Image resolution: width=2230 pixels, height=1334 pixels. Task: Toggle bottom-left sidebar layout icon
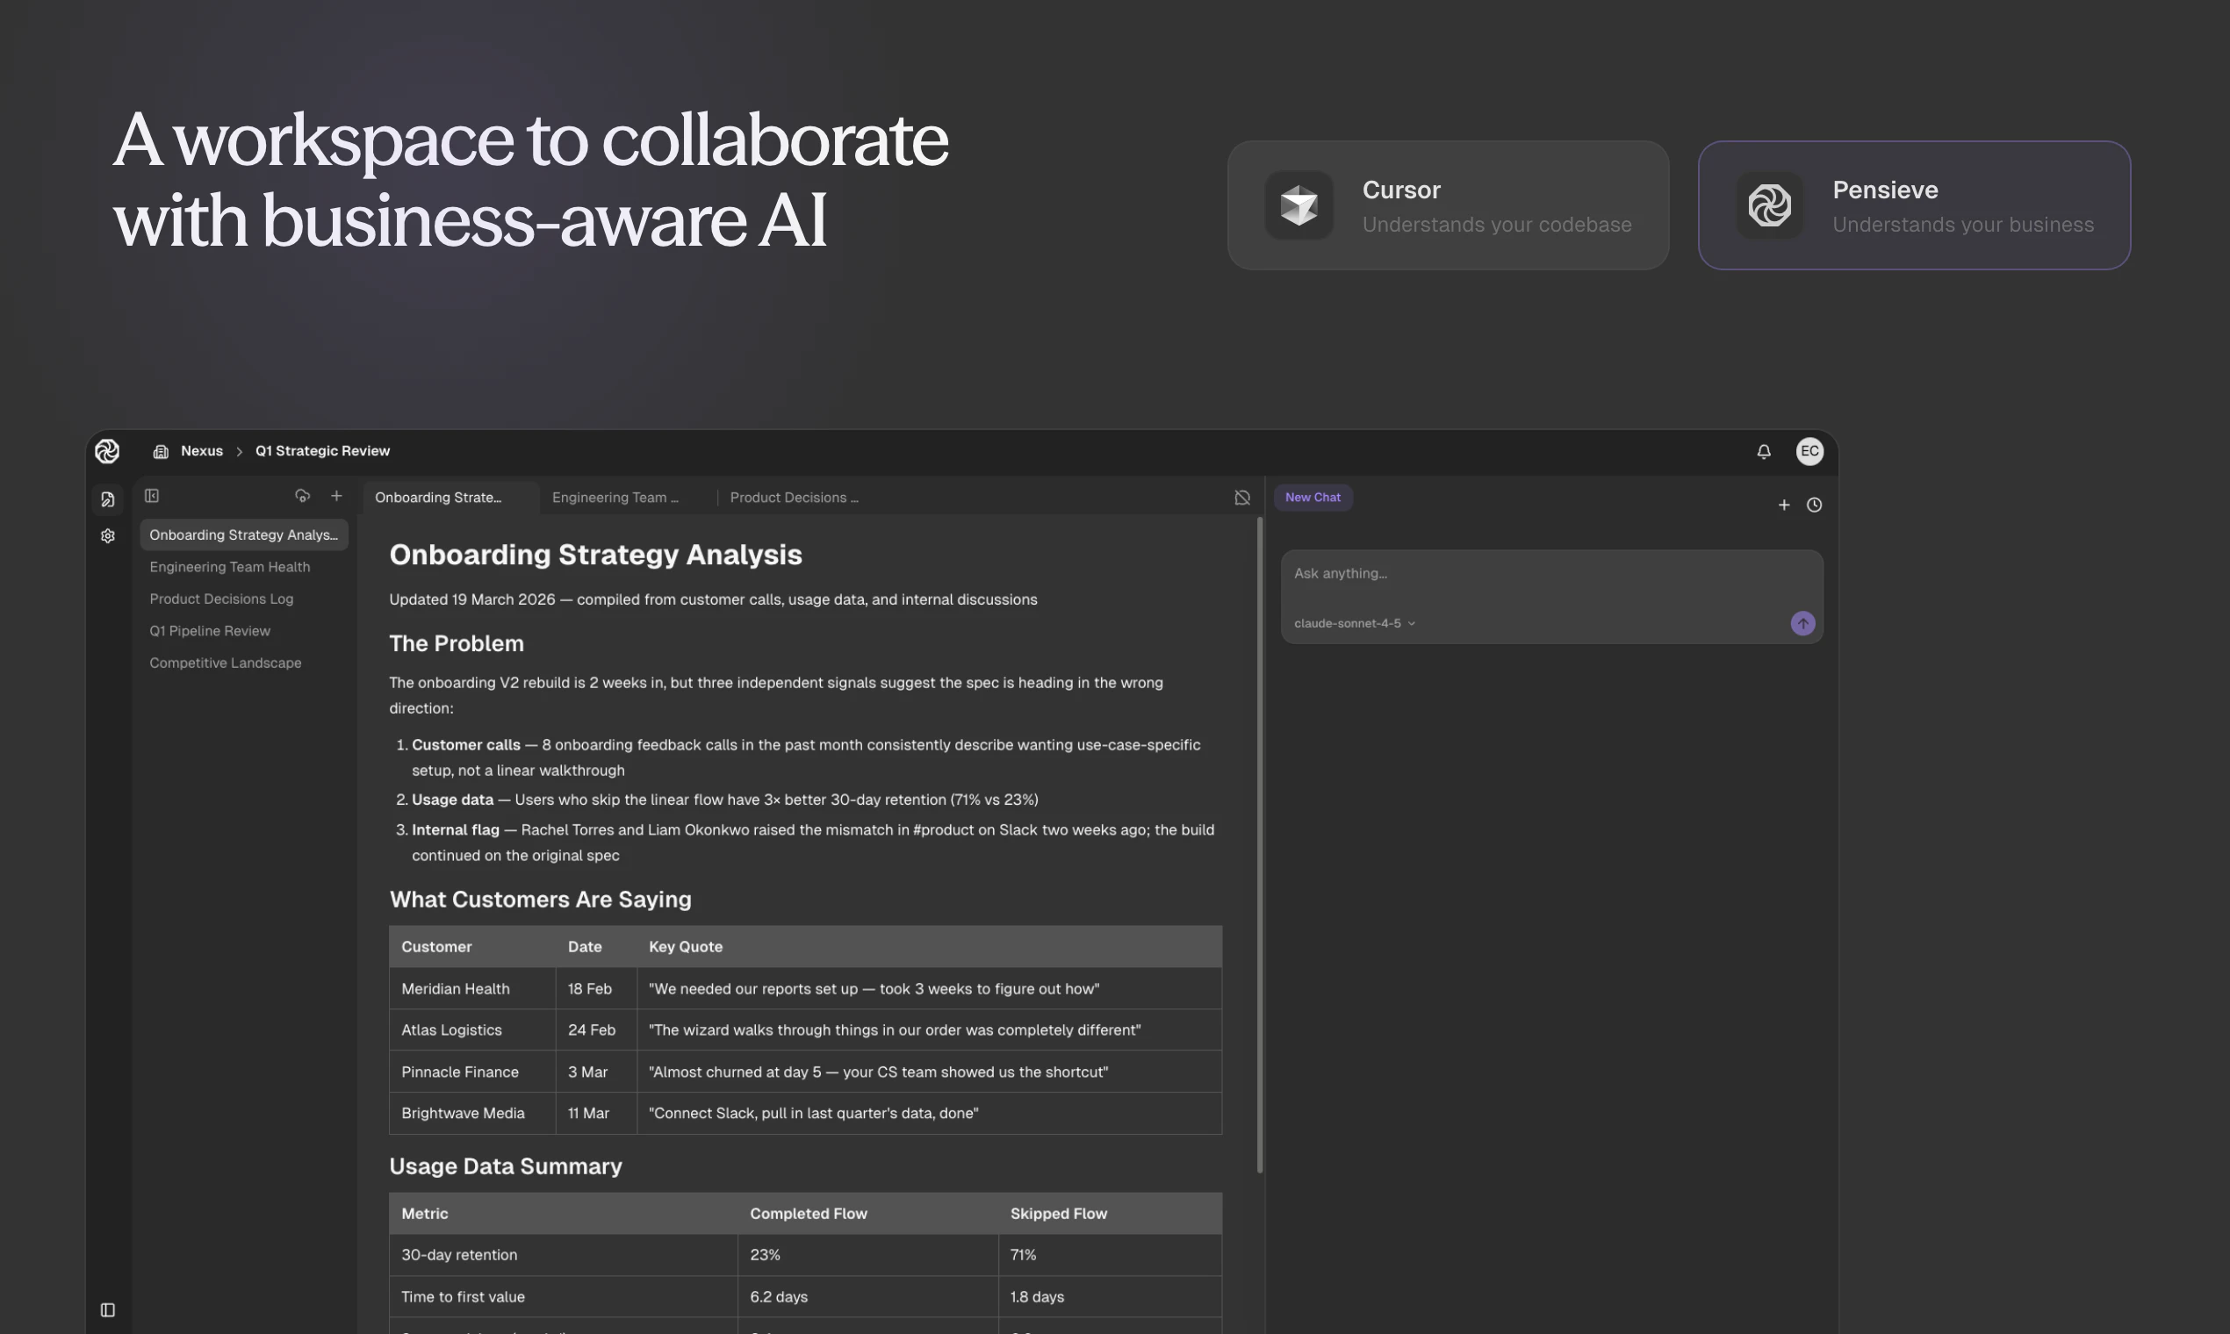tap(108, 1309)
